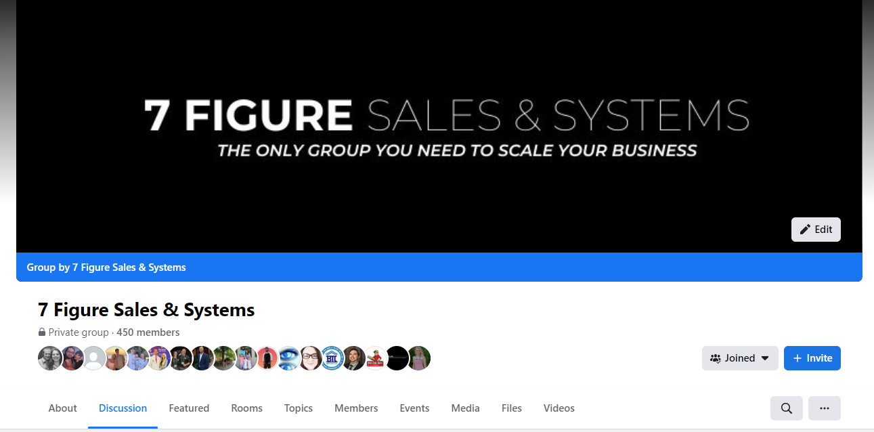Click the Group by 7 Figure Sales & Systems banner link

click(x=106, y=267)
